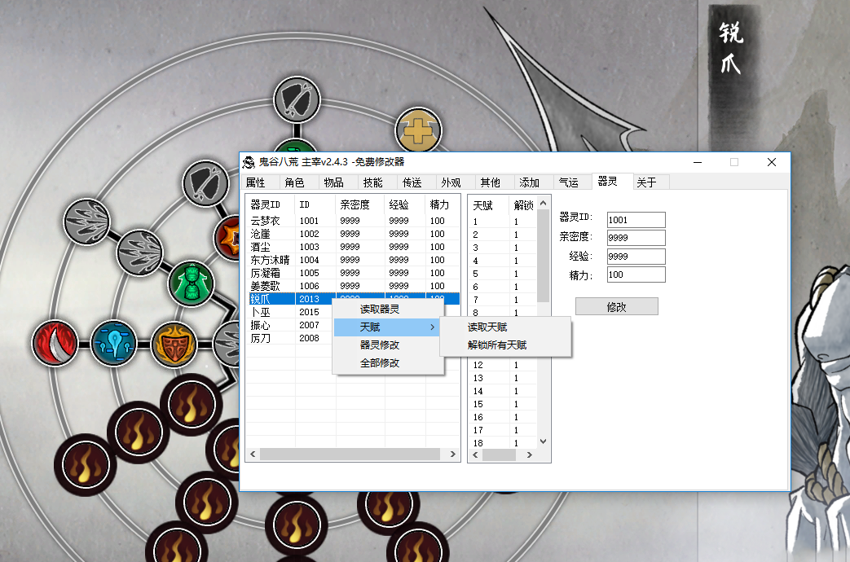The image size is (850, 562).
Task: Close the trainer window
Action: click(772, 162)
